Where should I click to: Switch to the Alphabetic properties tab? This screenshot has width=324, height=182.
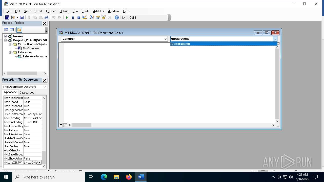coord(10,92)
